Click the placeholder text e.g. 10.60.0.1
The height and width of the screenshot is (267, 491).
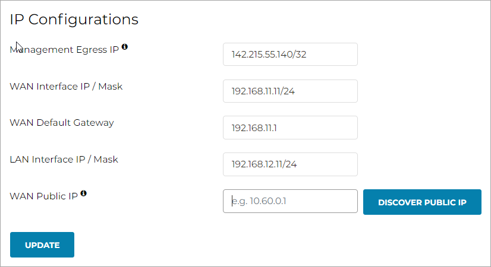(259, 201)
